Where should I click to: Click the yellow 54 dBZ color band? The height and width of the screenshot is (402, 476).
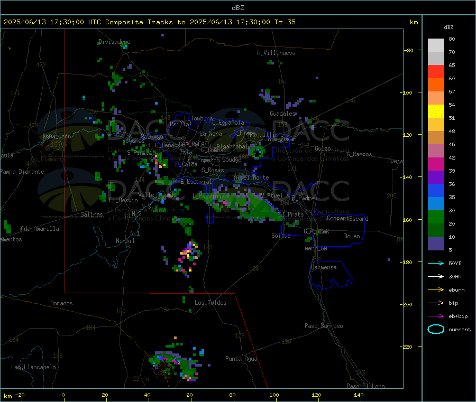point(436,111)
